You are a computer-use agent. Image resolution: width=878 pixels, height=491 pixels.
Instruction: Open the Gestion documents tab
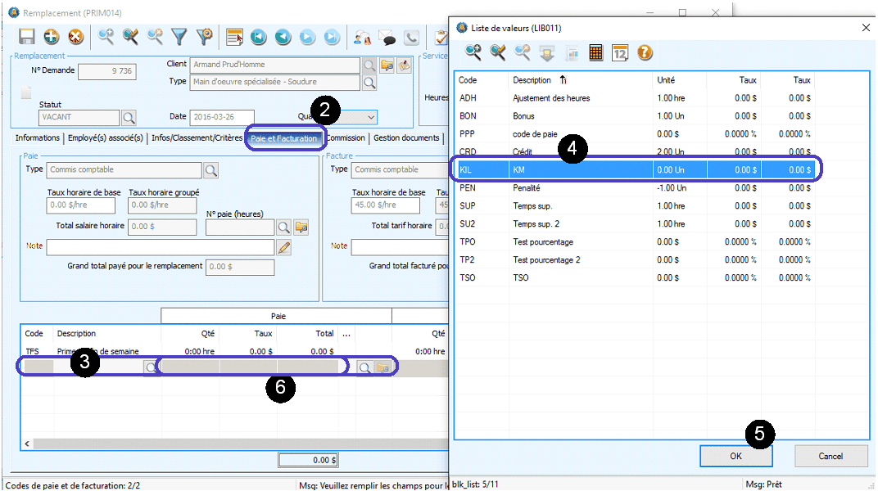click(x=406, y=138)
